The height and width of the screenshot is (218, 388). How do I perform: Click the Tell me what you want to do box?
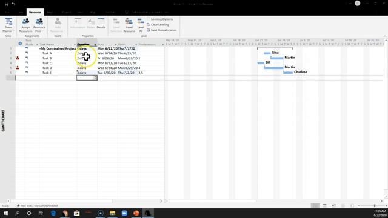[x=147, y=12]
